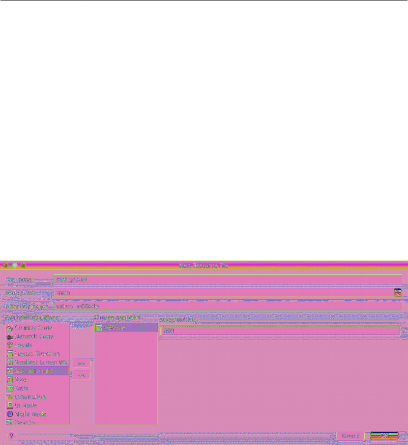408x445 pixels.
Task: Open help with the question mark button
Action: (x=11, y=436)
